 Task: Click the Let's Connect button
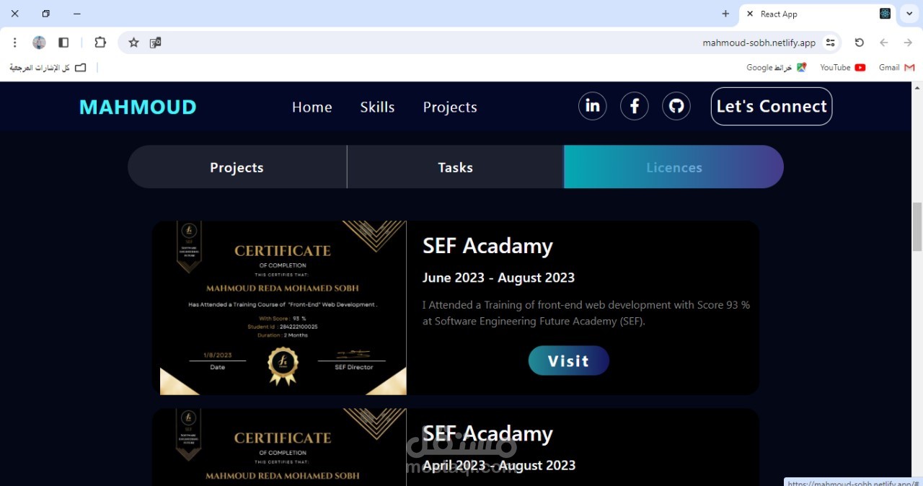(x=772, y=106)
